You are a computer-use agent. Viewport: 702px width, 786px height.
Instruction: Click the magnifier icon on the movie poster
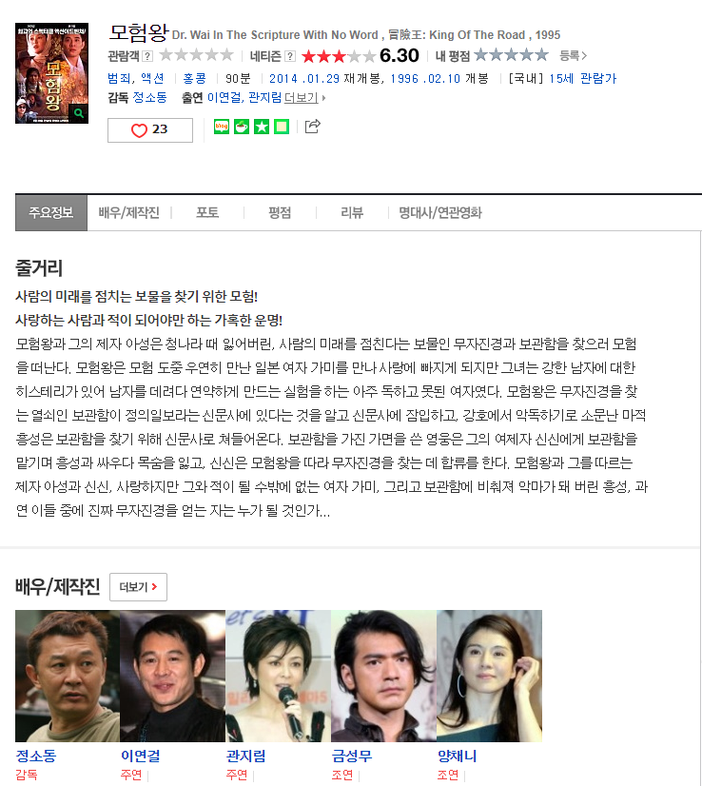[79, 113]
